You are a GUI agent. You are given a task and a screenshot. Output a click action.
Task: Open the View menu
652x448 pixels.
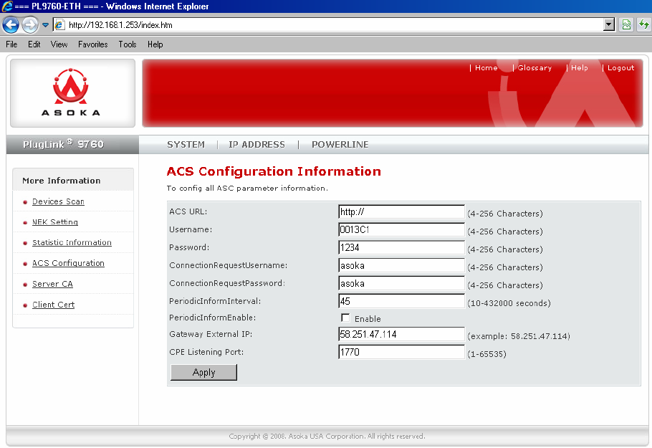(x=59, y=44)
